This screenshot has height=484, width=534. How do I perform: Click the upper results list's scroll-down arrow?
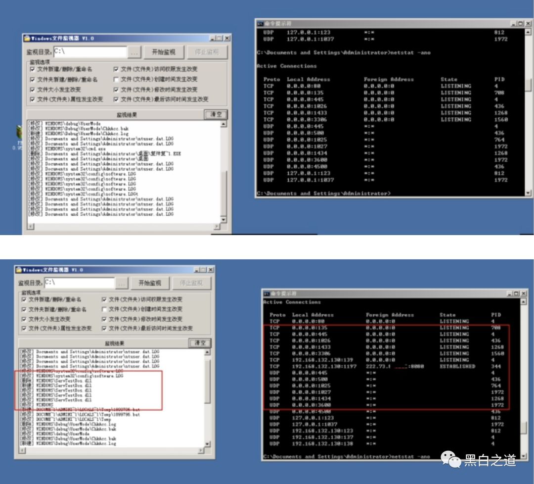pos(224,220)
